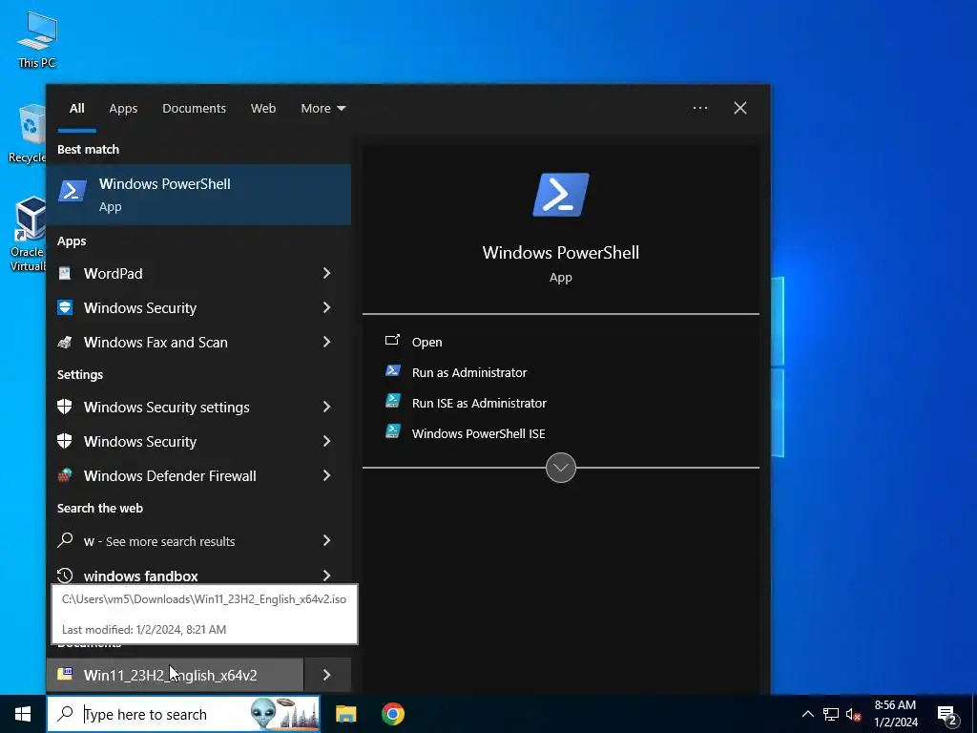Switch to the Apps search tab
The width and height of the screenshot is (977, 733).
pos(123,109)
